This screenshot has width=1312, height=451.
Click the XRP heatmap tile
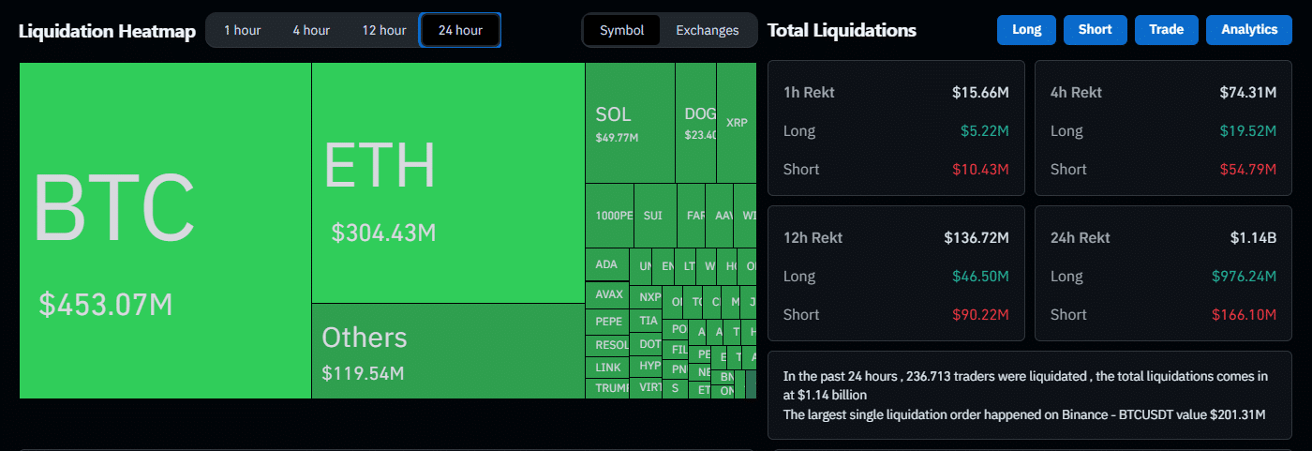(x=737, y=123)
